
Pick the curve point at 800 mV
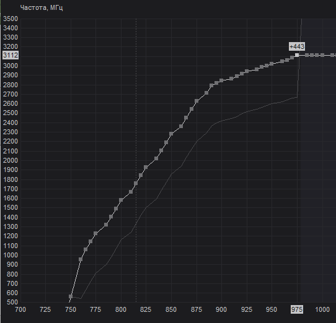121,200
